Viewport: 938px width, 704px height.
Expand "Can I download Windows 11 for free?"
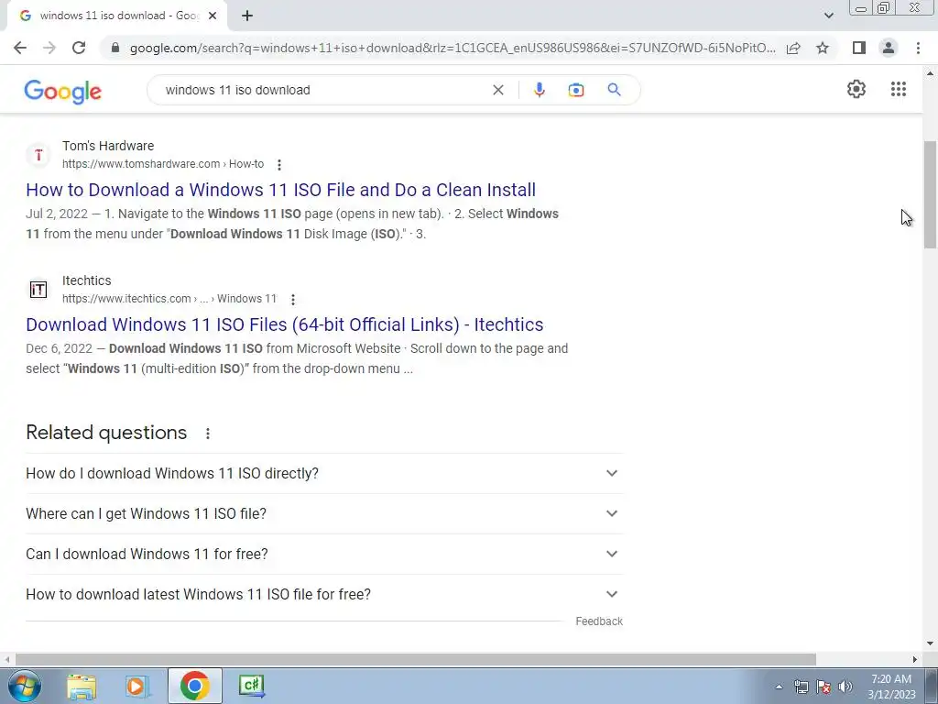pos(324,554)
